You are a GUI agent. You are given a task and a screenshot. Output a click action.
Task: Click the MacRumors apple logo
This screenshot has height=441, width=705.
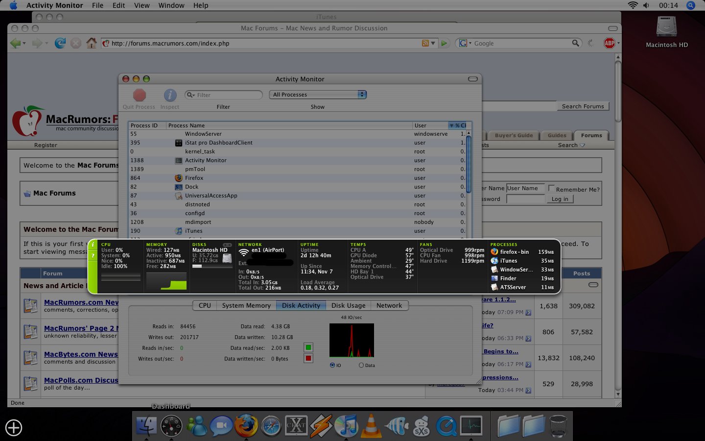27,121
